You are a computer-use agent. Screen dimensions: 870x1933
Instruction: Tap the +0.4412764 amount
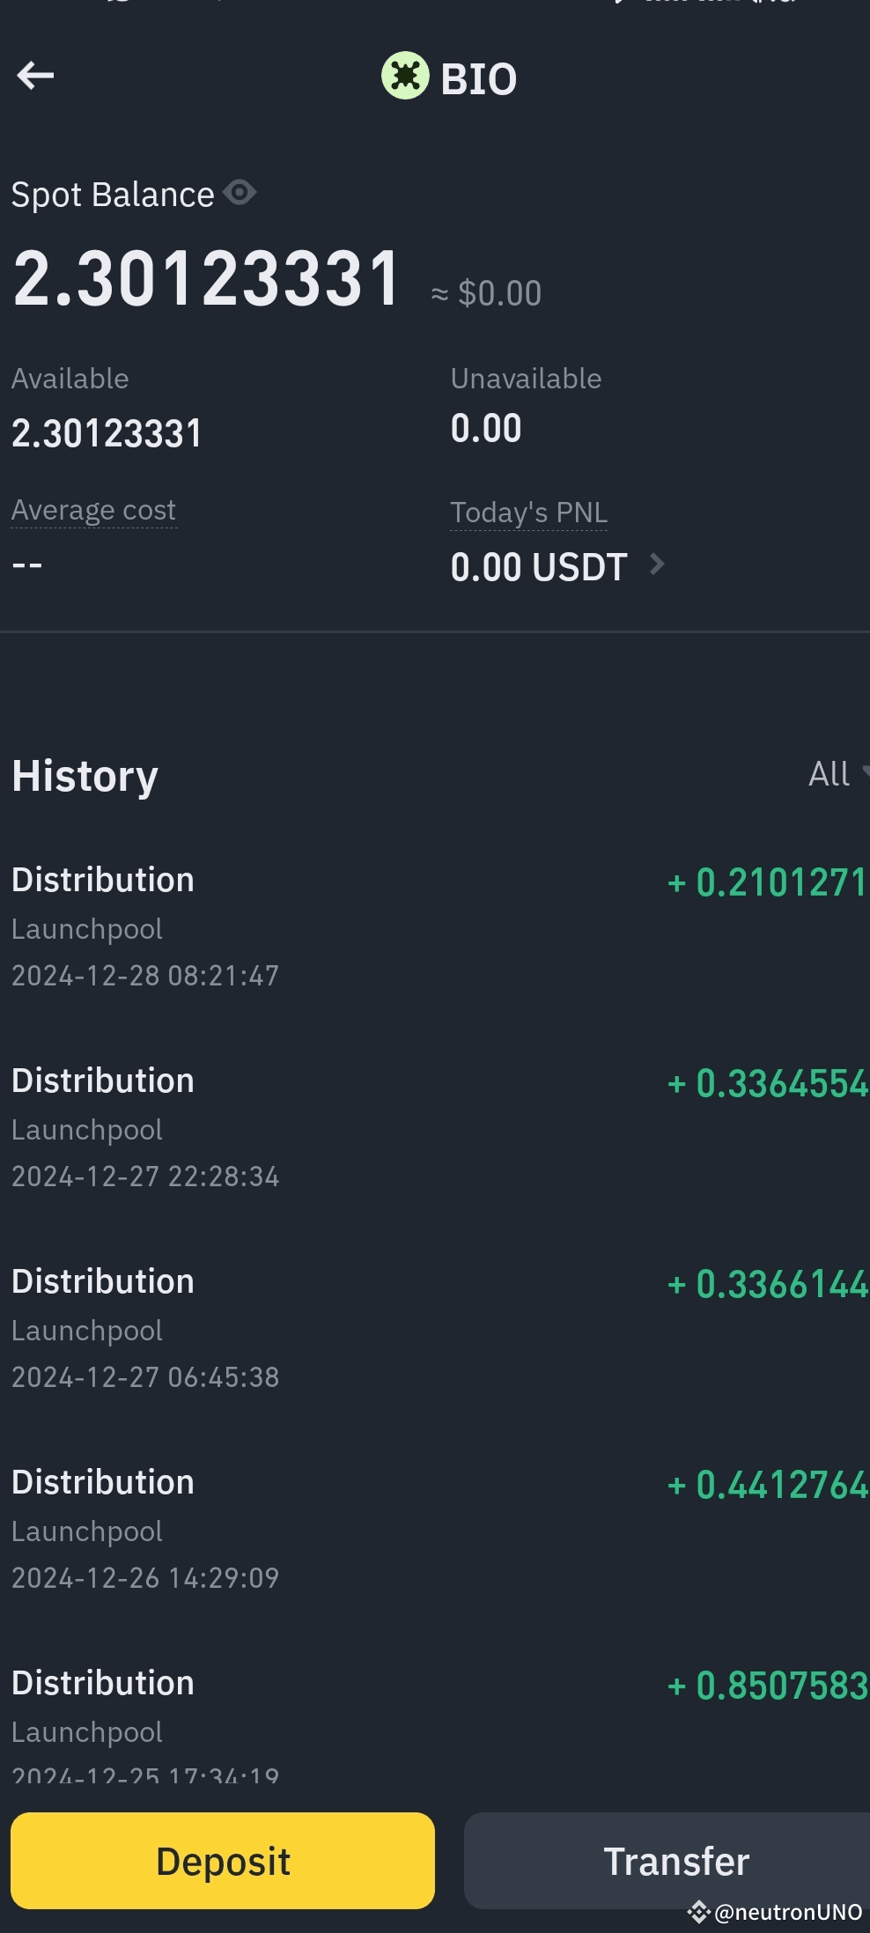[x=768, y=1485]
